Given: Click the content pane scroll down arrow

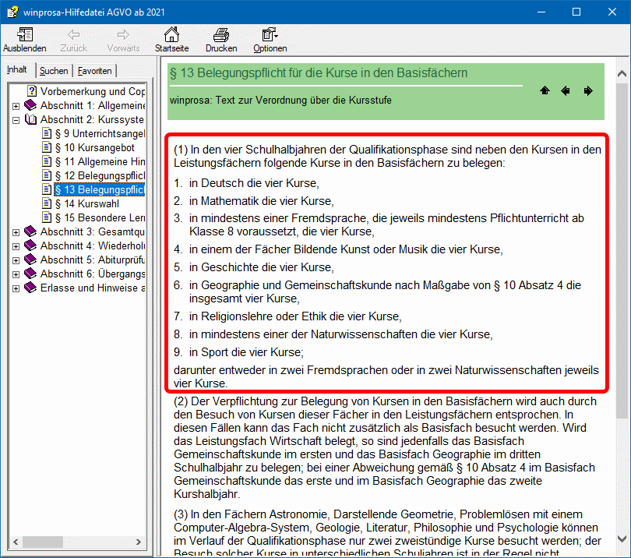Looking at the screenshot, I should (x=622, y=538).
